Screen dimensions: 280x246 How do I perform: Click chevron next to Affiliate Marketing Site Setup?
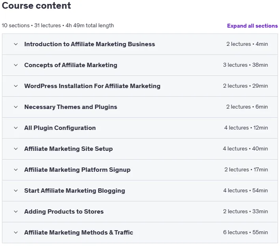(16, 148)
